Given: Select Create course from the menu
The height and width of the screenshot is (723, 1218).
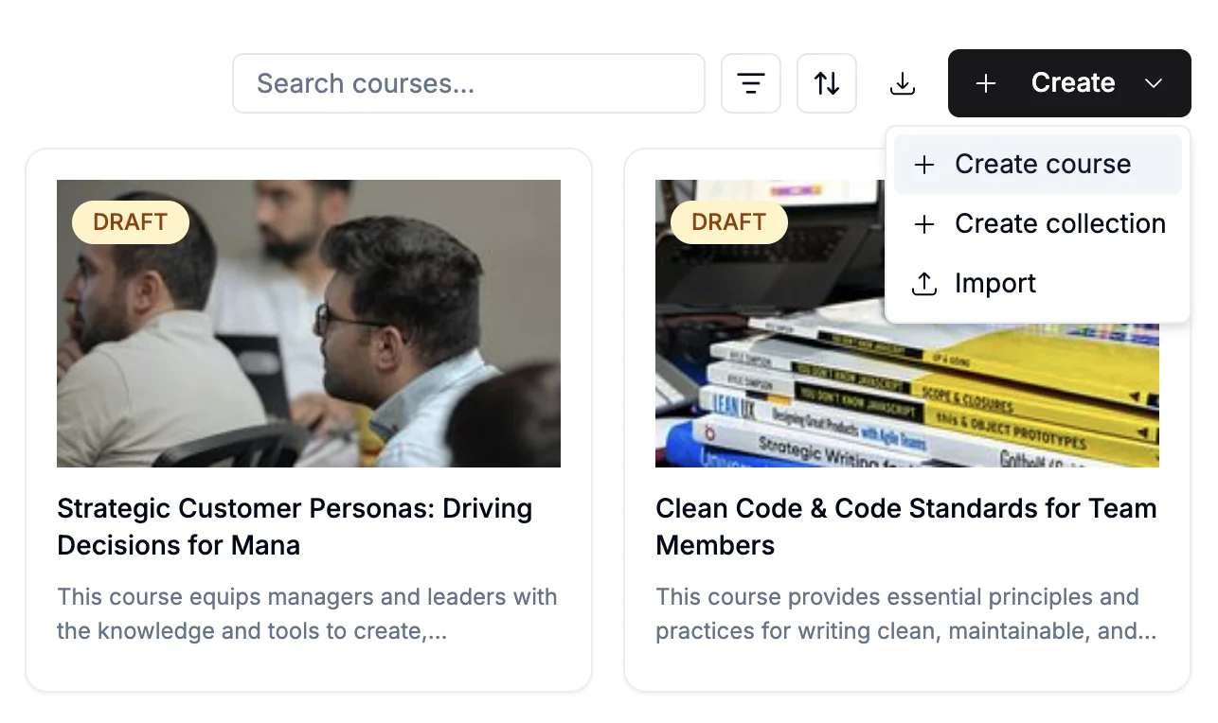Looking at the screenshot, I should click(1042, 165).
